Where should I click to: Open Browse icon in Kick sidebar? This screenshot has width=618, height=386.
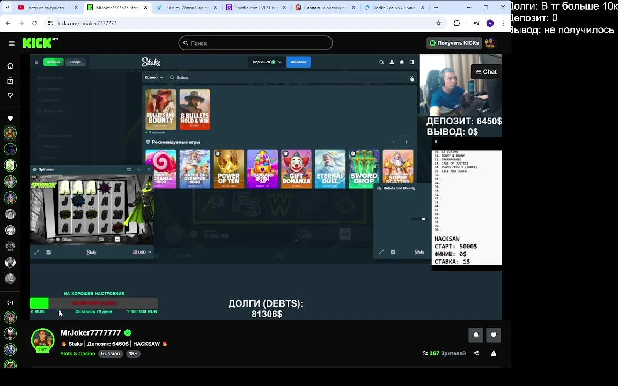[10, 80]
